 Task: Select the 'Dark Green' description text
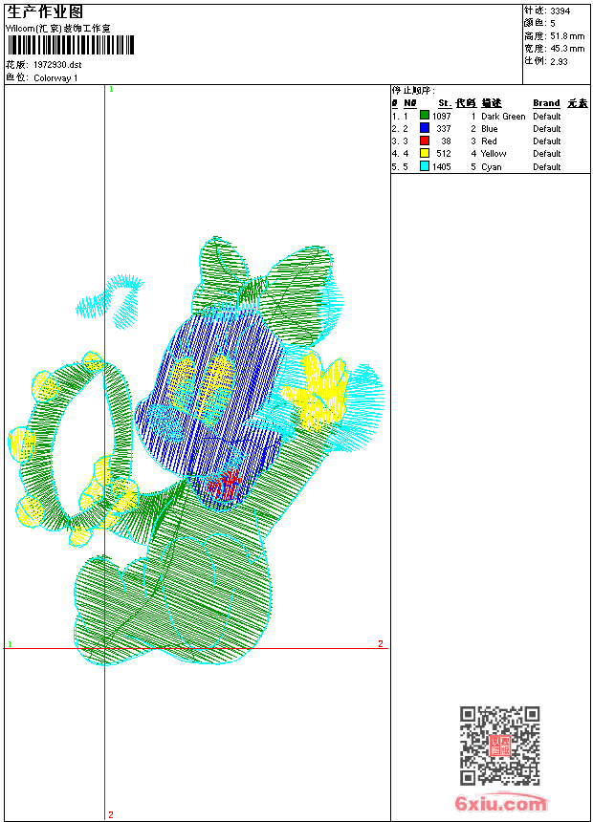[503, 117]
